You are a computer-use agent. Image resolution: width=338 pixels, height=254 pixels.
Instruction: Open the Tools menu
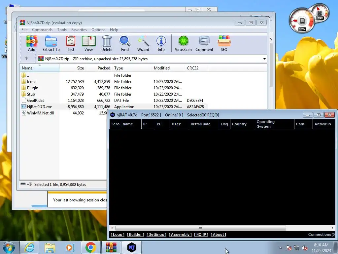coord(62,29)
